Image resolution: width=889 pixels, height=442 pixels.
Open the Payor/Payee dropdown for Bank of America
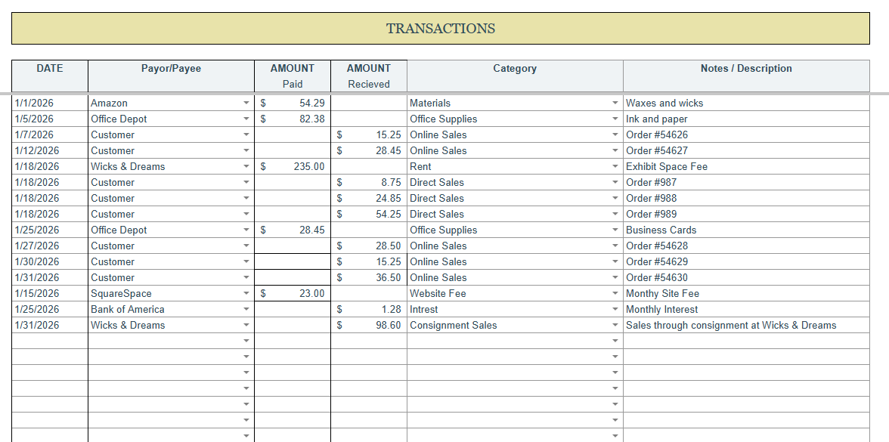246,309
